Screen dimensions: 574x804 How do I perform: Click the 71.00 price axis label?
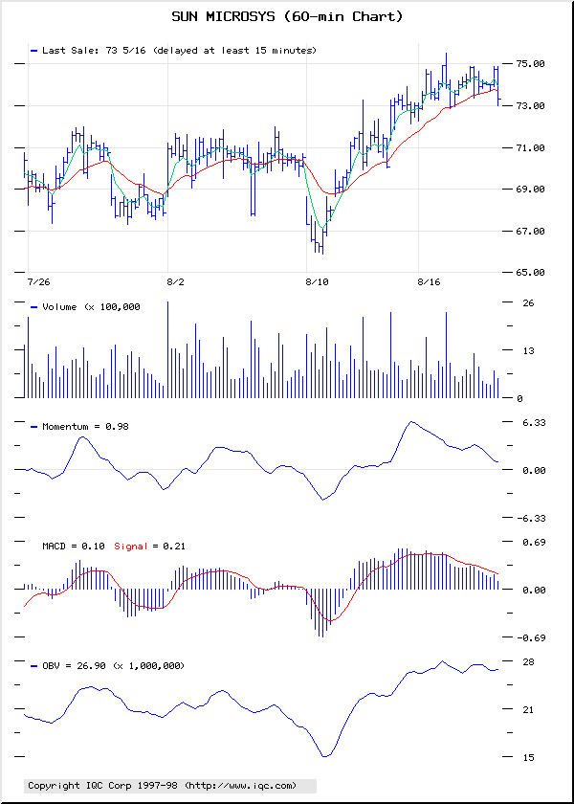point(530,147)
